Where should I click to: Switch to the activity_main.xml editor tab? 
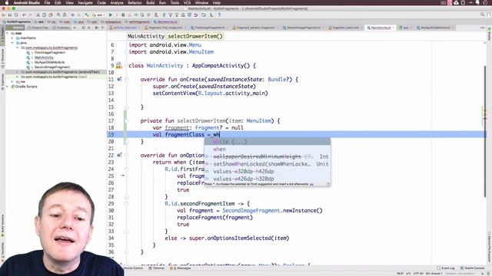[125, 28]
